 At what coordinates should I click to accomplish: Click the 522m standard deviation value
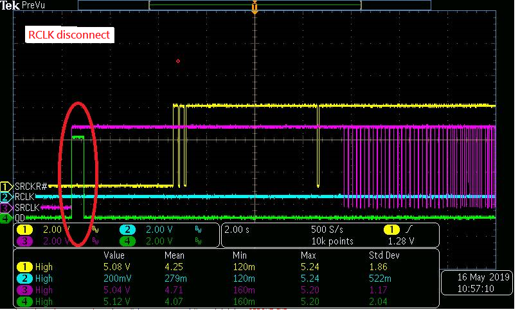[380, 279]
